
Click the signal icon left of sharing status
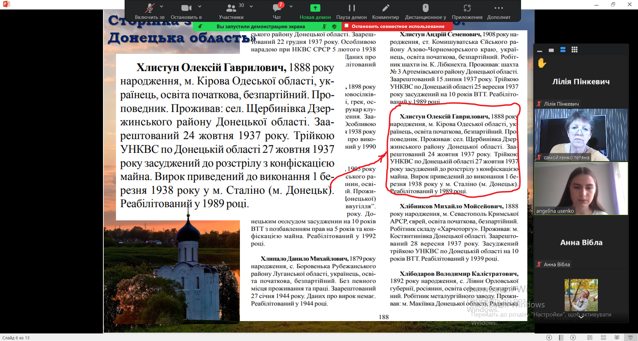click(200, 26)
